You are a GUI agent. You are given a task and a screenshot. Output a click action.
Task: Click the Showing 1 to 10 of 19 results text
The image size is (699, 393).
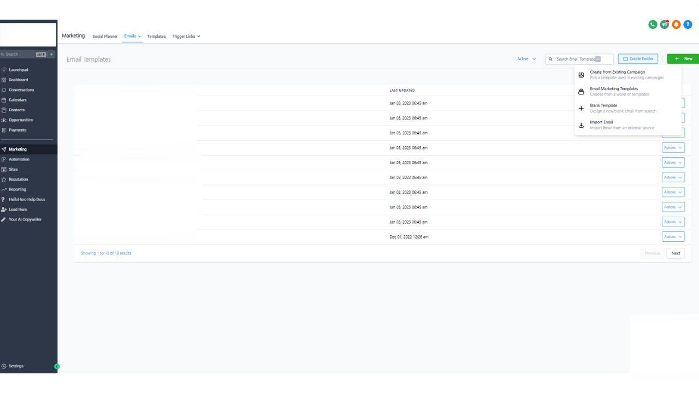106,253
